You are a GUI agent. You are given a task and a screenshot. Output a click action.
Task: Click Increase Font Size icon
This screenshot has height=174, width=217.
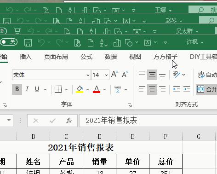[115, 75]
